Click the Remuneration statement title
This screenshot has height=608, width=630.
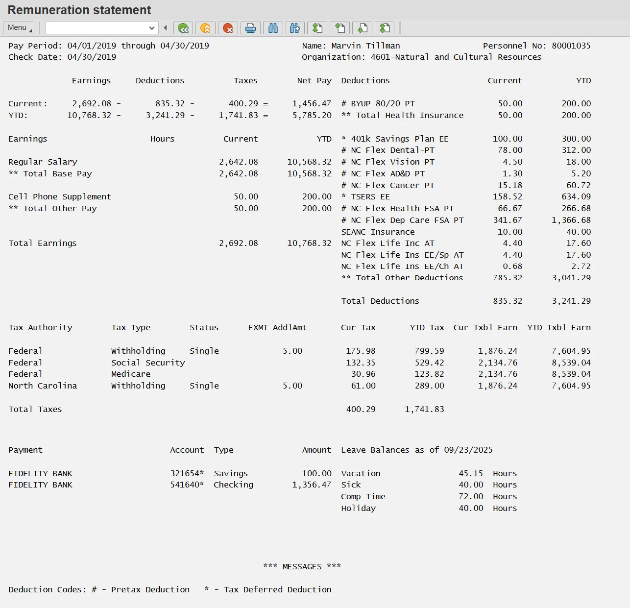(x=79, y=10)
